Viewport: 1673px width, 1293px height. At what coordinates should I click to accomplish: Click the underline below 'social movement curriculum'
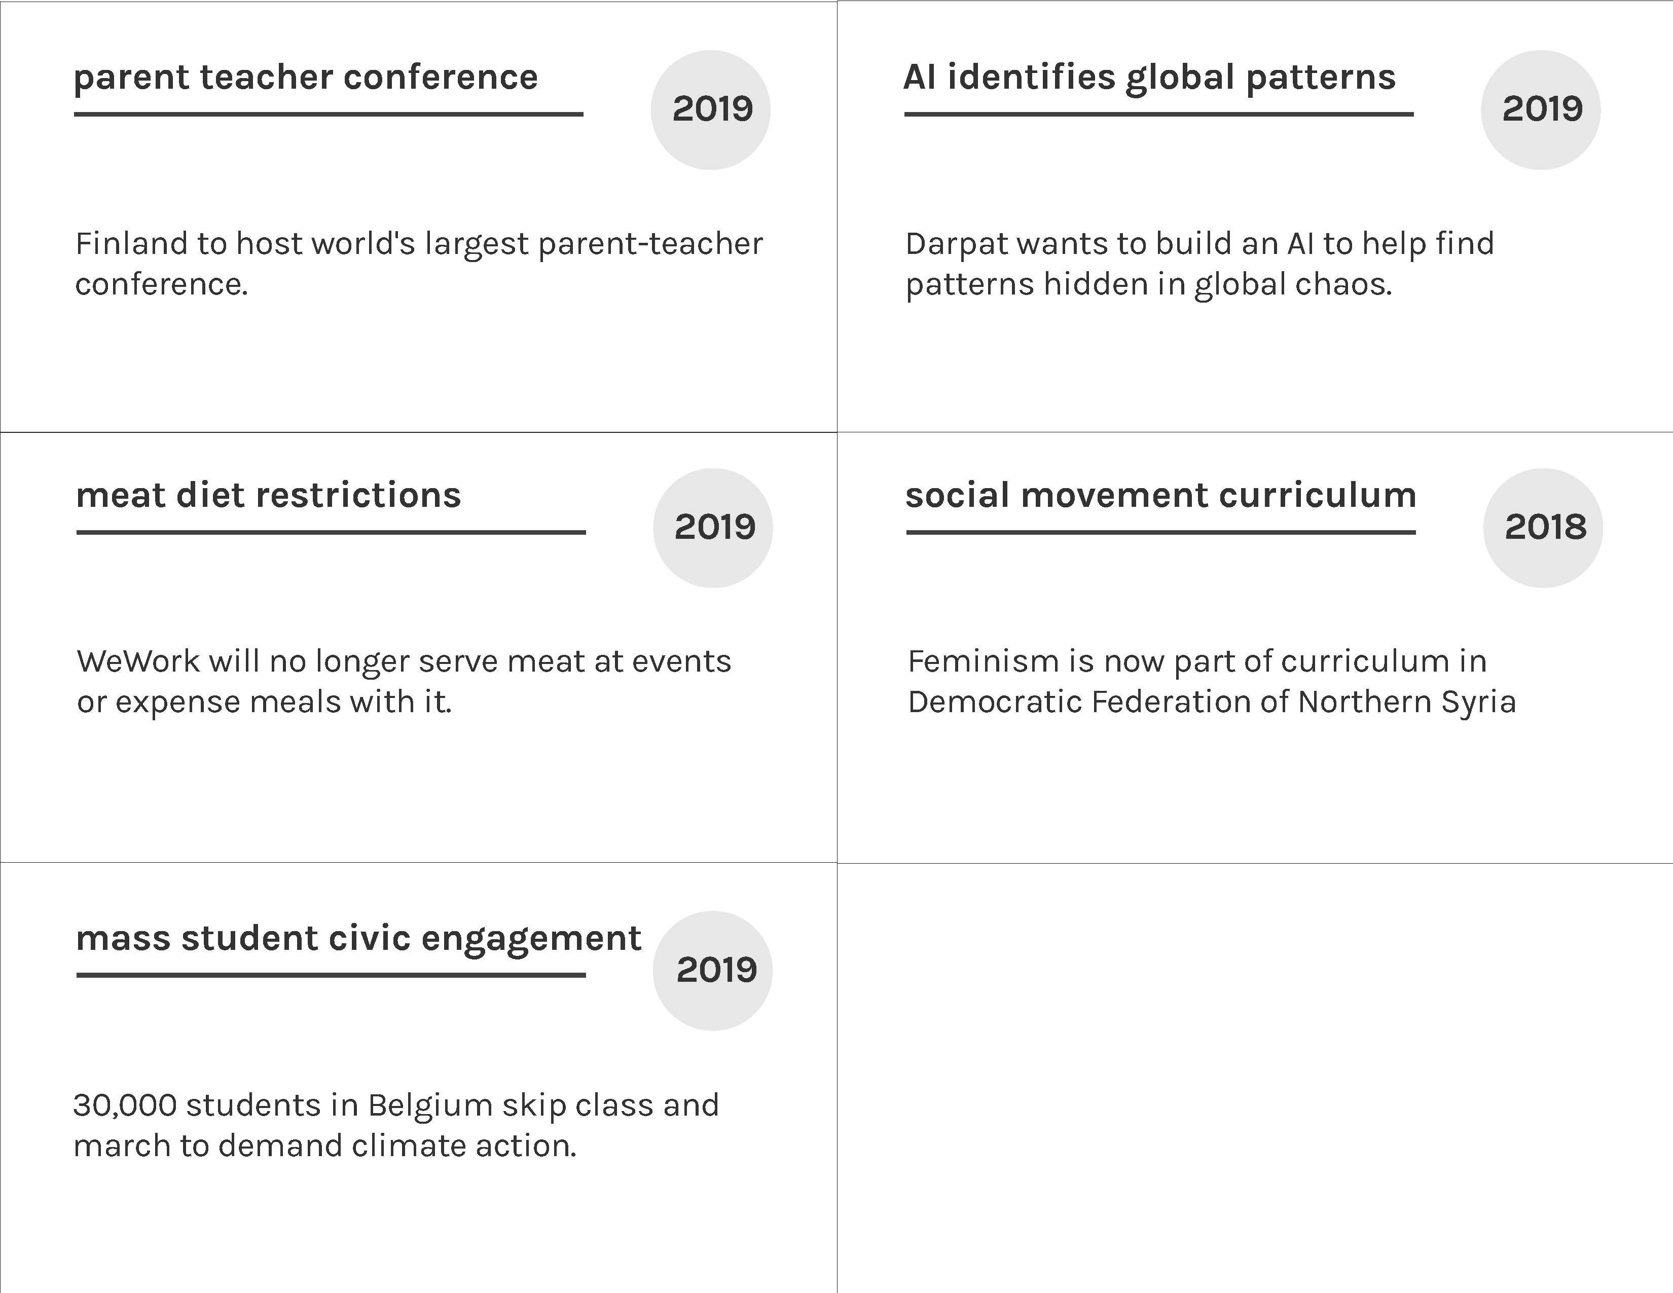pos(1160,532)
